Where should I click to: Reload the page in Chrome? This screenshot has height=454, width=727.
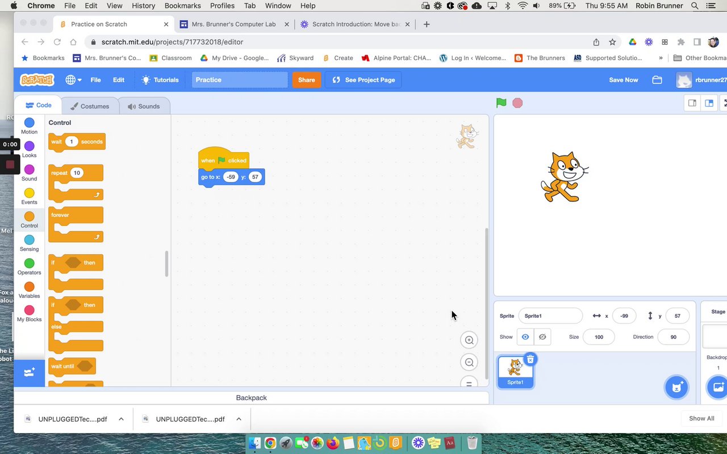(57, 42)
